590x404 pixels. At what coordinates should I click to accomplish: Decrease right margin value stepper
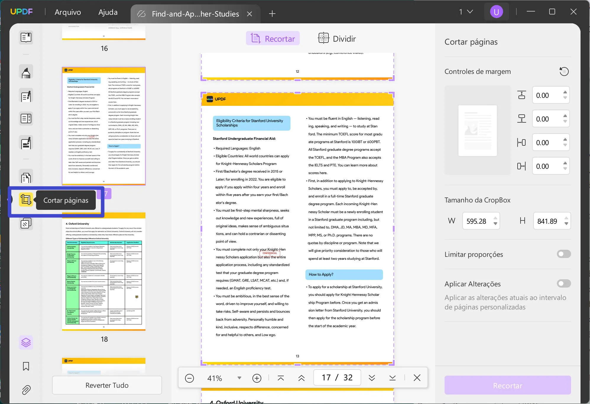pyautogui.click(x=565, y=169)
